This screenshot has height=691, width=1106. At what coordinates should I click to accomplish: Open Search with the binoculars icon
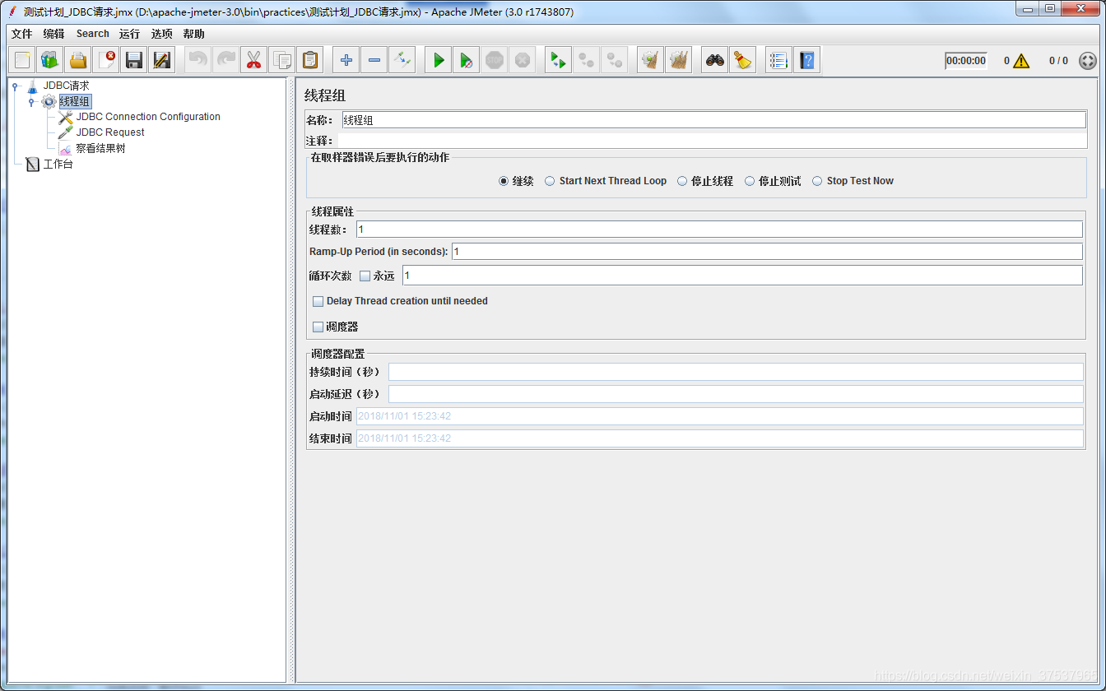715,60
